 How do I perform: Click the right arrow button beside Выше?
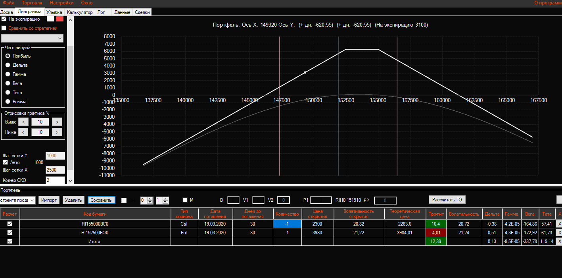coord(57,122)
